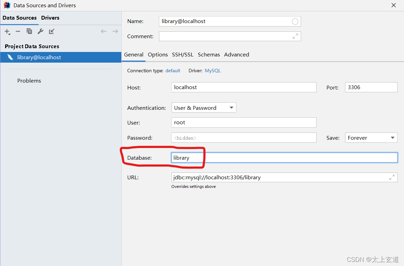The image size is (404, 266).
Task: Focus the Database field containing library
Action: pos(284,158)
